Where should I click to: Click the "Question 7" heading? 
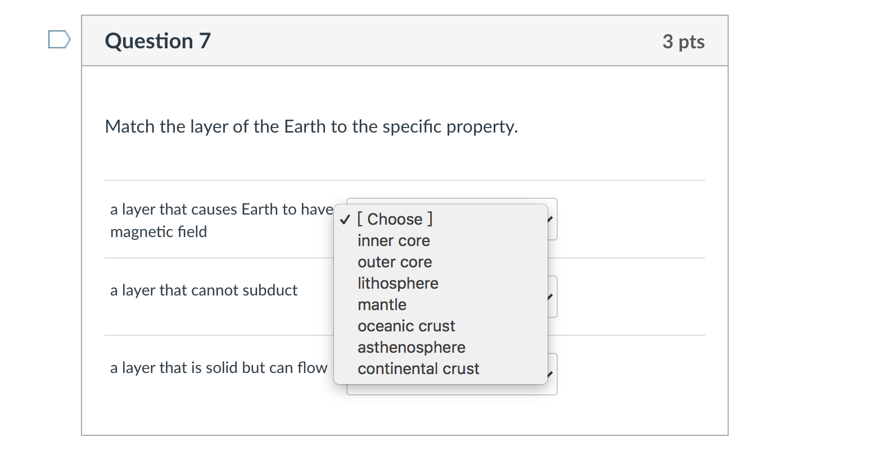pos(157,41)
